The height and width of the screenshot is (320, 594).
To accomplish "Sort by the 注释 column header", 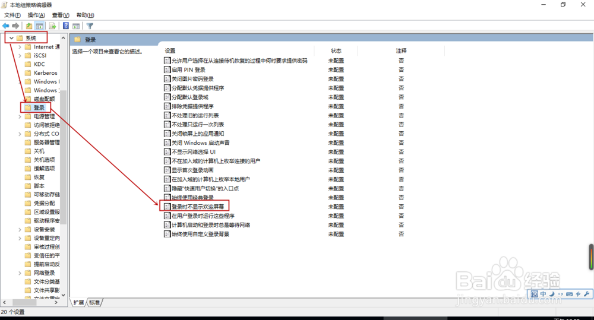I will (x=401, y=50).
